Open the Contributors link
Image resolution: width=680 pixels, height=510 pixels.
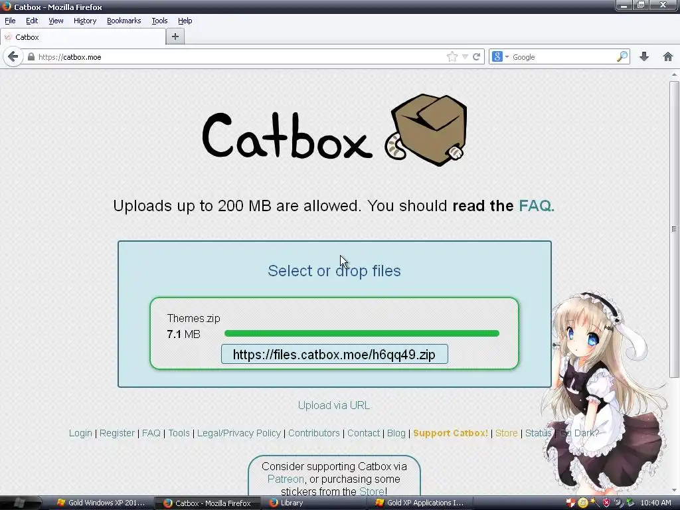[x=314, y=433]
